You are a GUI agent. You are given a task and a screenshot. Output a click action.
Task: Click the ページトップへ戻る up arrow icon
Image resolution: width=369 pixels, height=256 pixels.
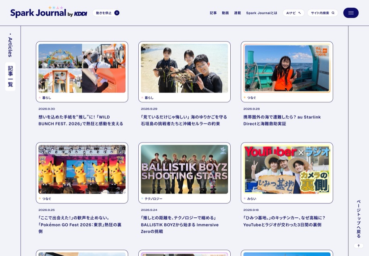click(359, 246)
